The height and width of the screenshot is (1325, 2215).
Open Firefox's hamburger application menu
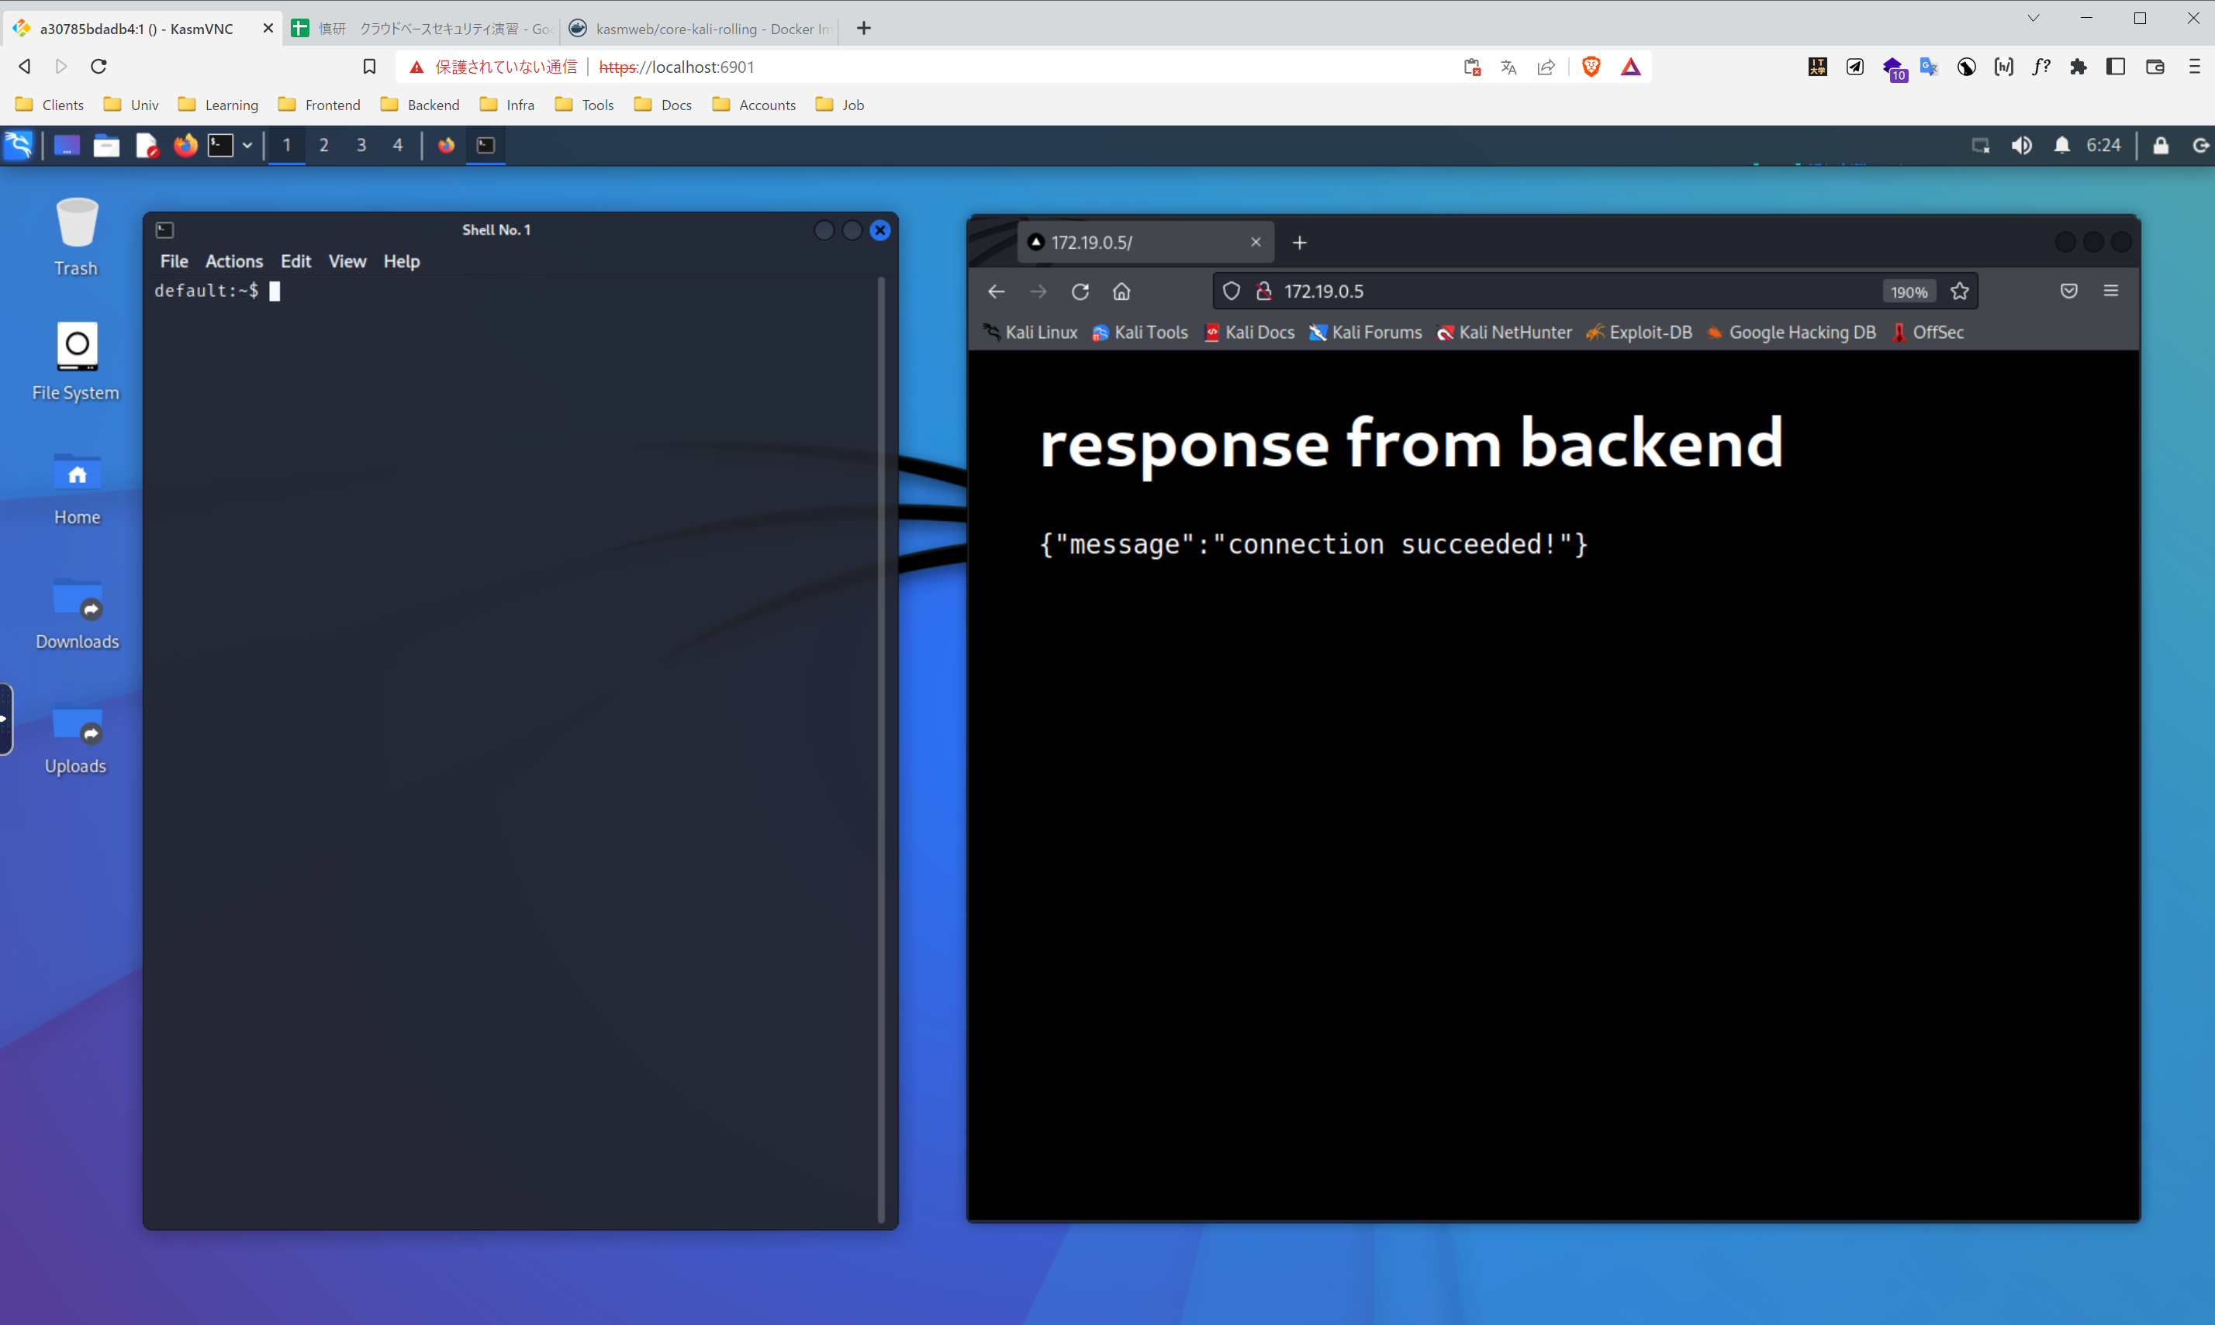(2110, 290)
